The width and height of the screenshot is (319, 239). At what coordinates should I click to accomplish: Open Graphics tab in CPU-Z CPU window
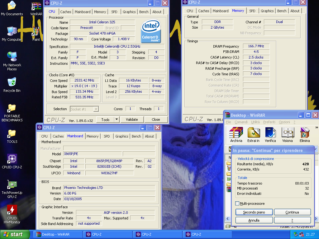click(129, 12)
